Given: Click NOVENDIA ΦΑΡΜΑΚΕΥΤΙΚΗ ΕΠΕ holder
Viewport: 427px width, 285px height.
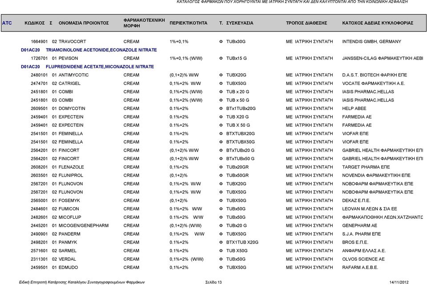Looking at the screenshot, I should [376, 176].
